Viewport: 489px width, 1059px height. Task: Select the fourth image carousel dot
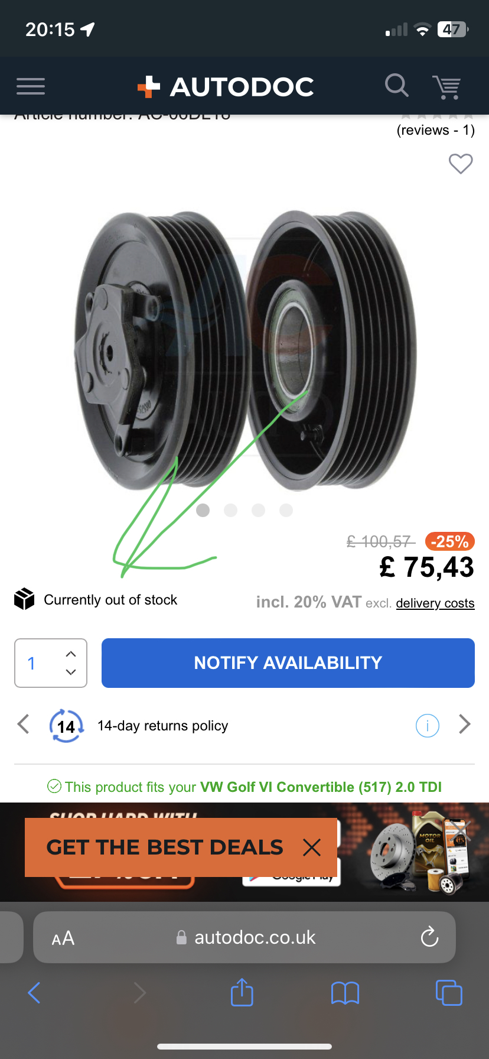point(286,510)
